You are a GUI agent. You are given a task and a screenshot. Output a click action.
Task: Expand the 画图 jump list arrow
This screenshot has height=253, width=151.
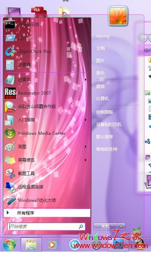point(86,146)
